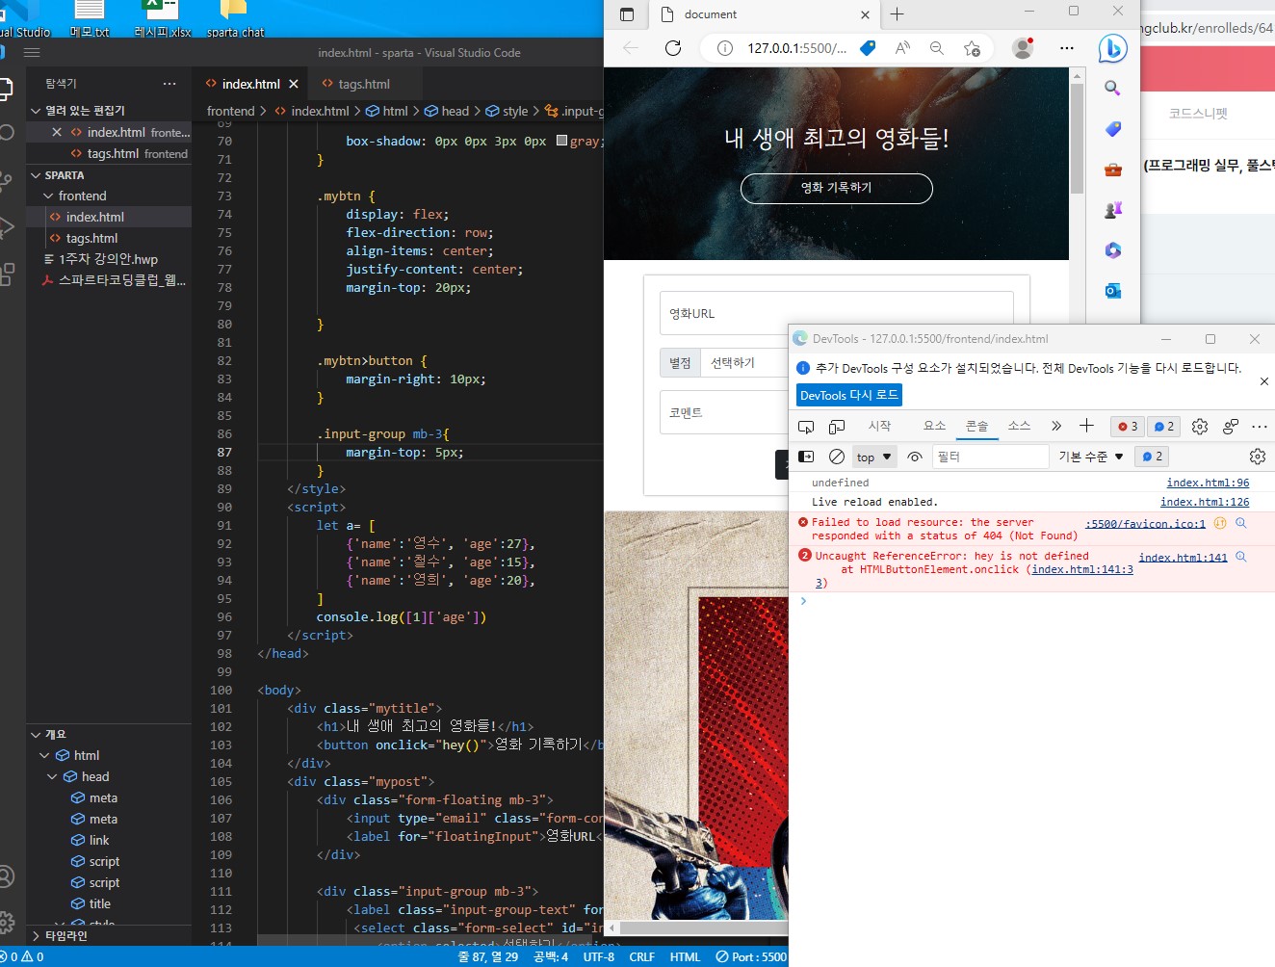Screen dimensions: 1275x967
Task: Collapse the frontend folder in Explorer
Action: tap(48, 196)
